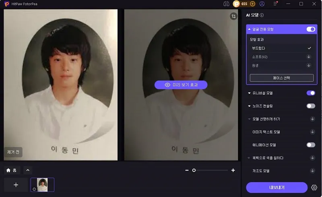Select the 부드럽다 model effect
322x197 pixels.
coord(281,48)
